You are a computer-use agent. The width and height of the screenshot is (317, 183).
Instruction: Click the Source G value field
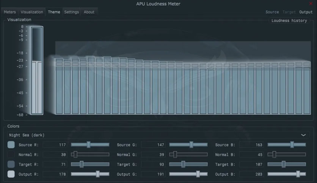point(153,145)
